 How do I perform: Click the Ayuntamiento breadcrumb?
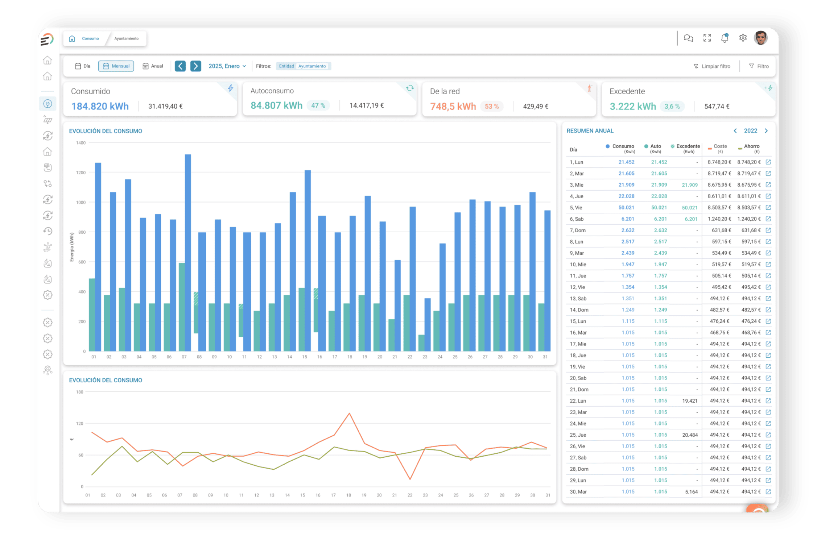point(126,38)
